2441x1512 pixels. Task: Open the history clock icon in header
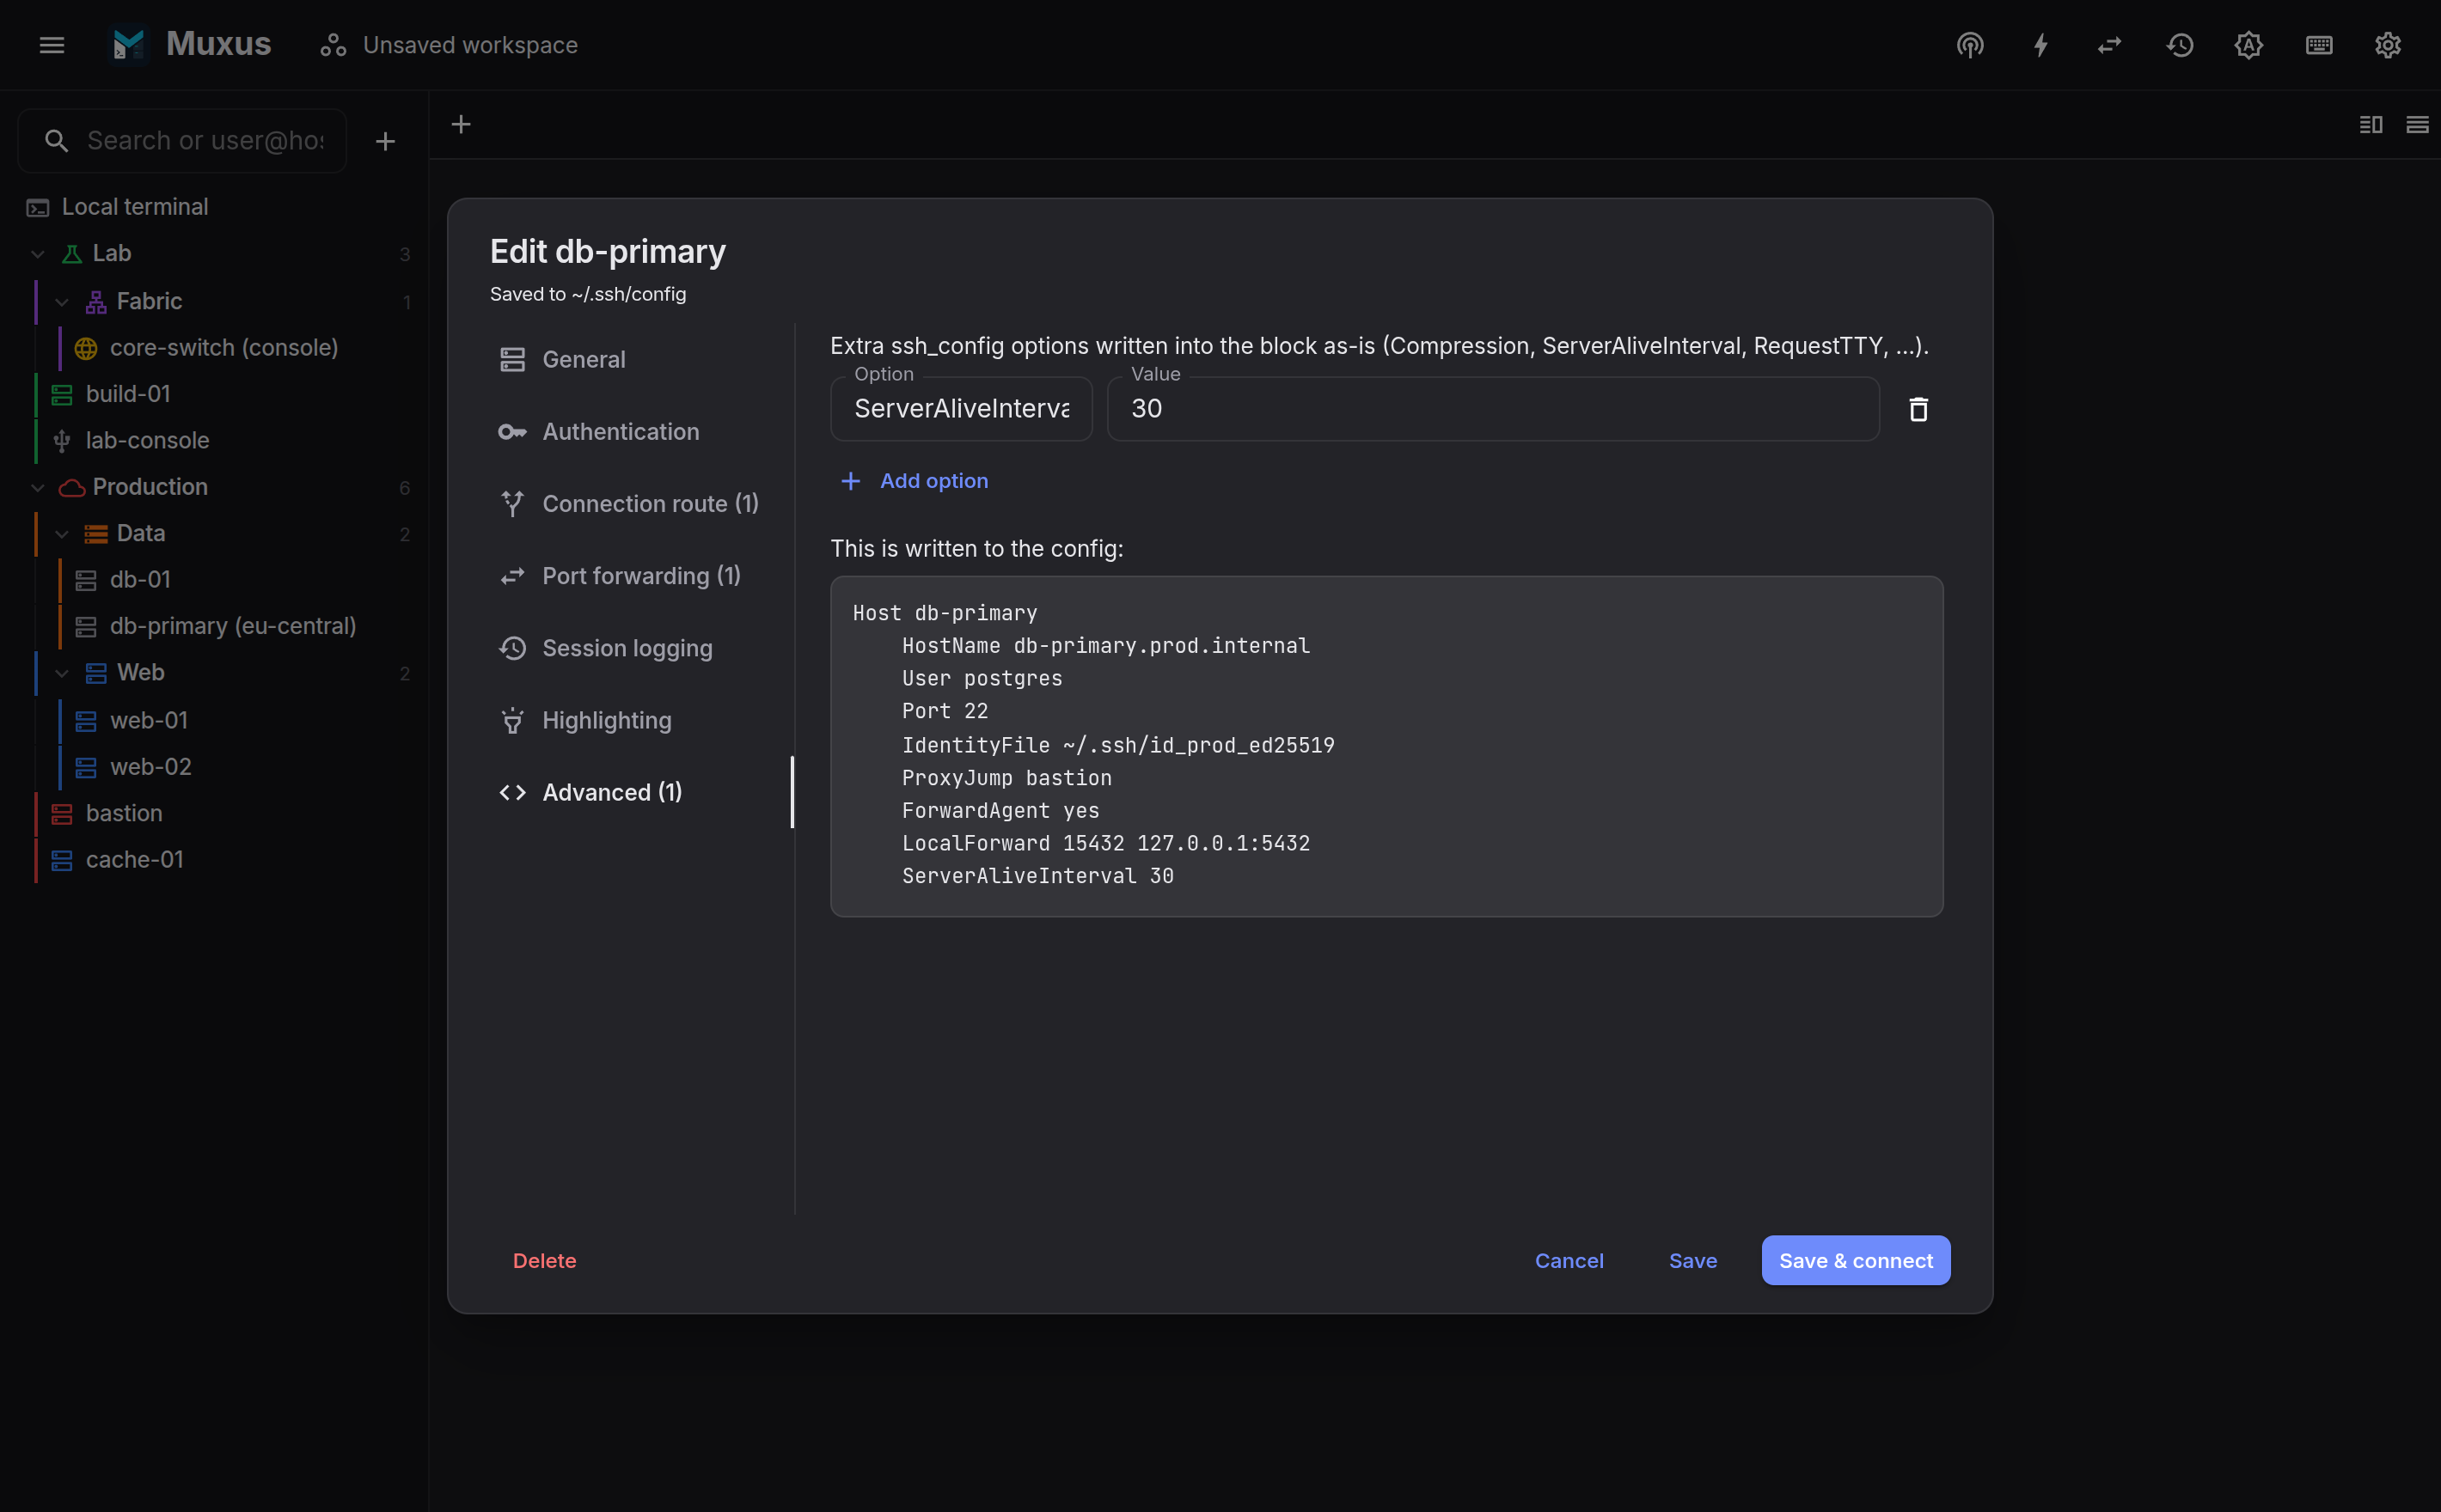coord(2180,45)
